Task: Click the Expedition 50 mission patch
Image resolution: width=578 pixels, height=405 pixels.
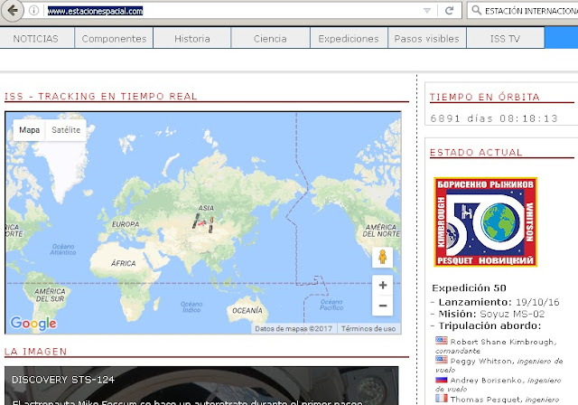Action: pyautogui.click(x=486, y=222)
